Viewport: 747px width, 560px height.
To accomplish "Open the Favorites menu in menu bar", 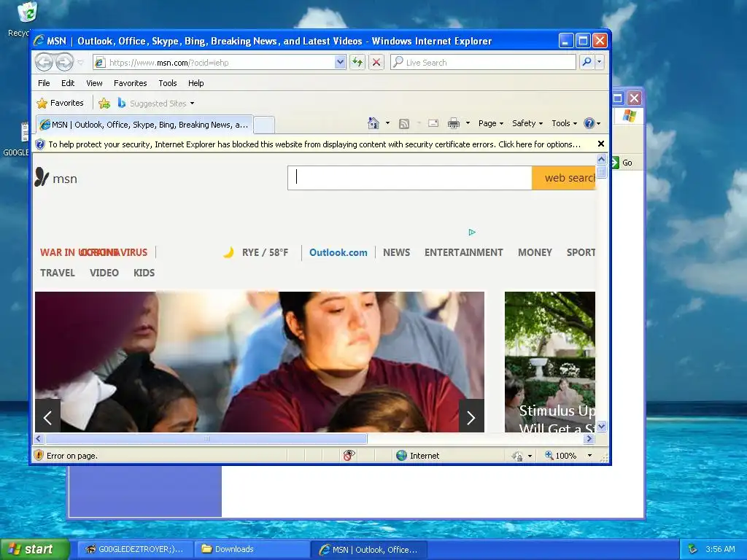I will pos(130,83).
